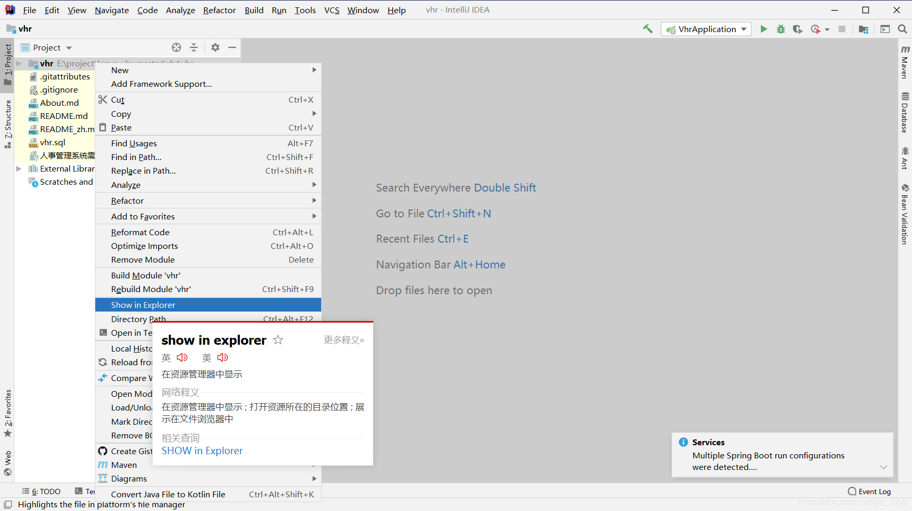912x511 pixels.
Task: Select Optimize Imports
Action: tap(208, 246)
